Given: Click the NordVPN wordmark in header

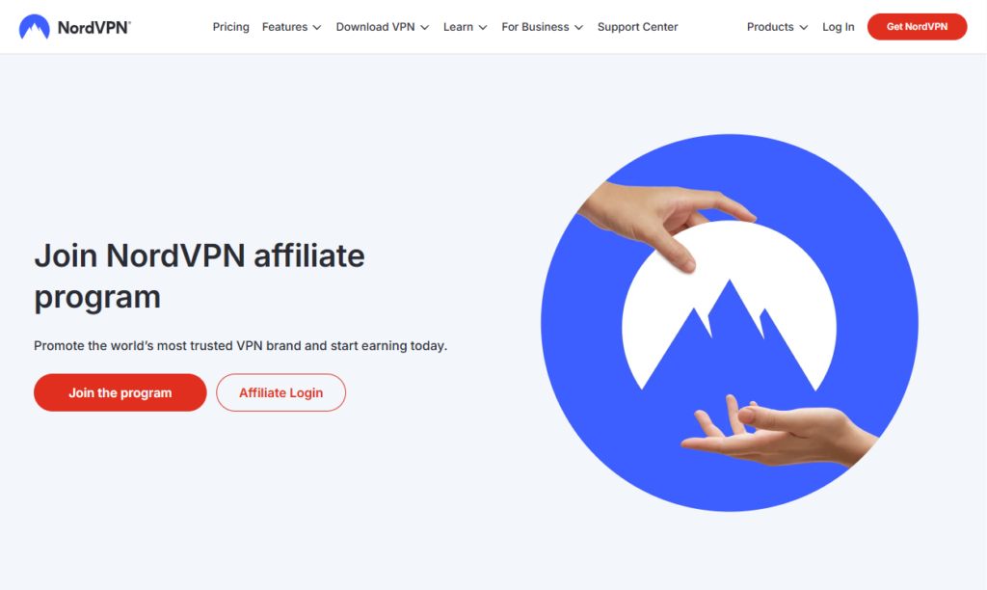Looking at the screenshot, I should 93,28.
